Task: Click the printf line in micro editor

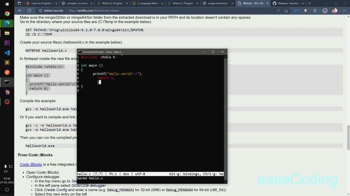Action: [118, 74]
